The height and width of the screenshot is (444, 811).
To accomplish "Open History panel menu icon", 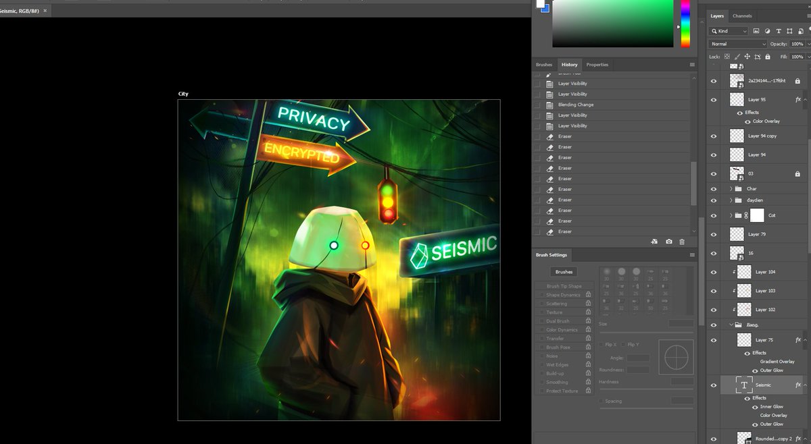I will (692, 65).
